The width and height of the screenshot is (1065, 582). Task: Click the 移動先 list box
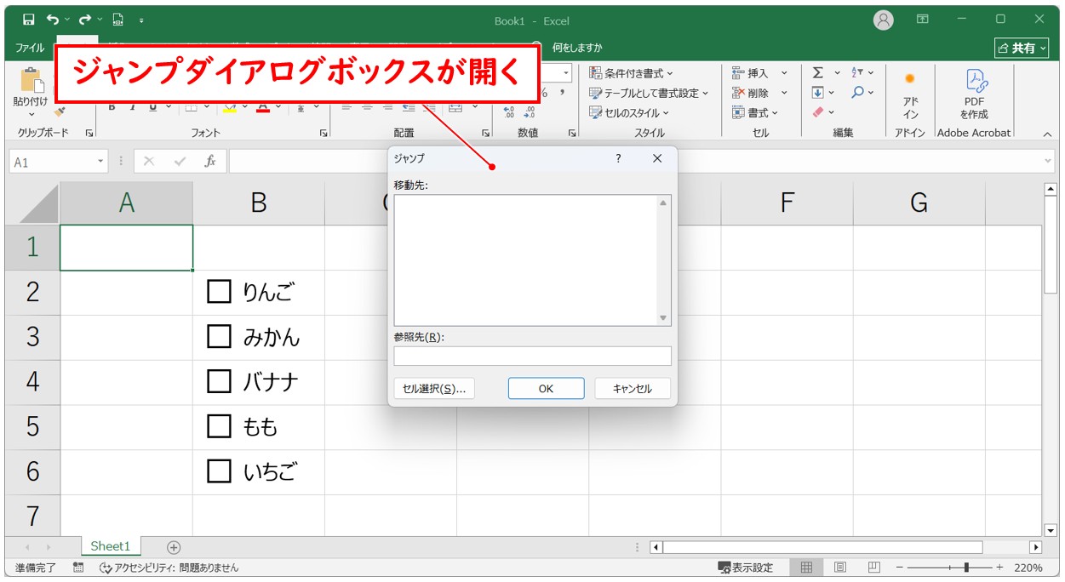pos(532,260)
